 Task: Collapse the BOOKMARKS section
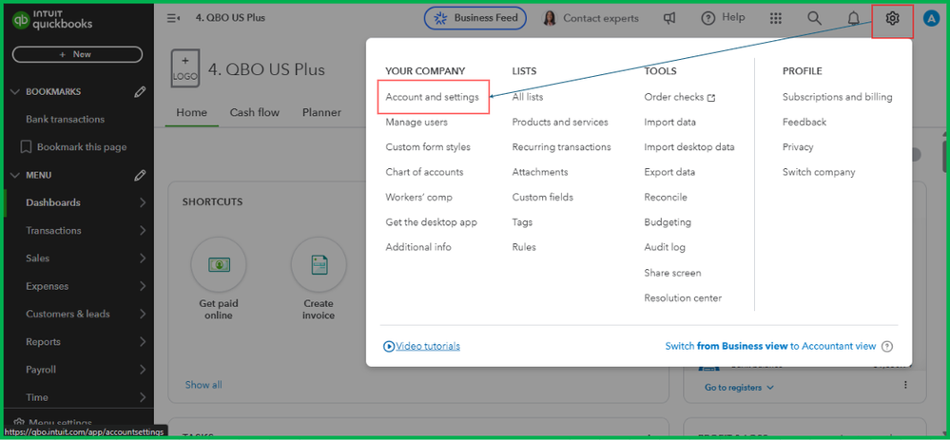point(15,92)
